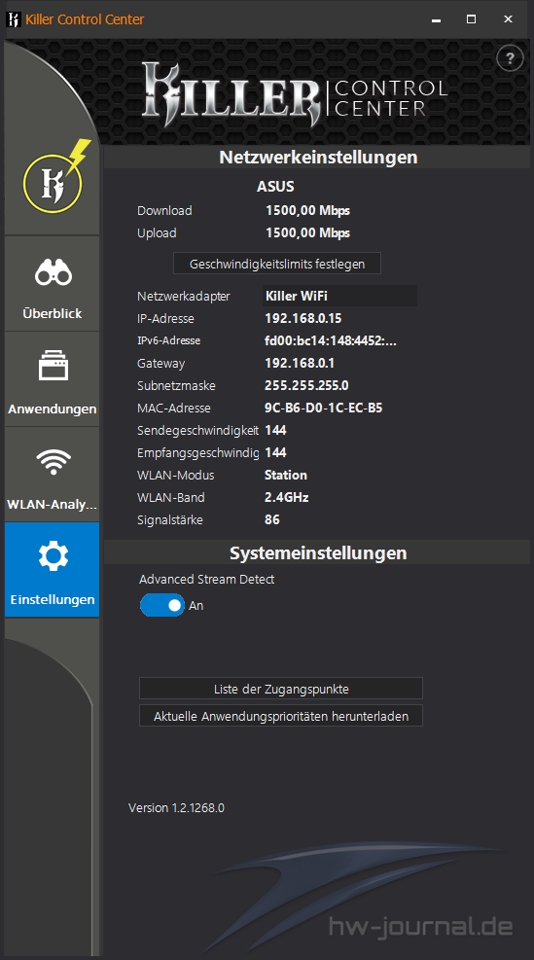The image size is (534, 960).
Task: Click the Signalstärke value 86
Action: (272, 519)
